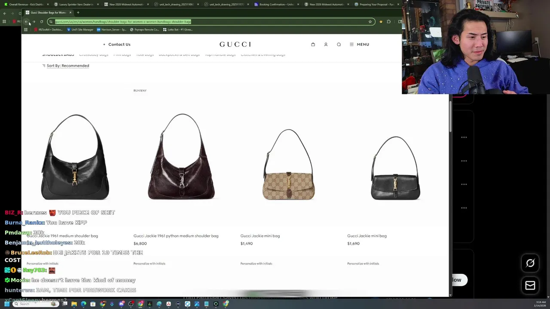Reload the Gucci page

click(x=42, y=21)
